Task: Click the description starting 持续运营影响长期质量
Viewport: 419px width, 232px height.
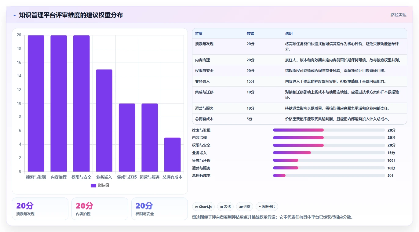Action: point(337,108)
